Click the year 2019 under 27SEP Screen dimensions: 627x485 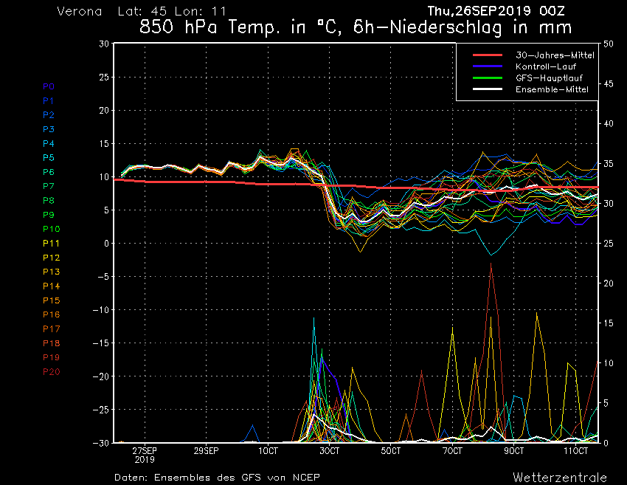145,460
